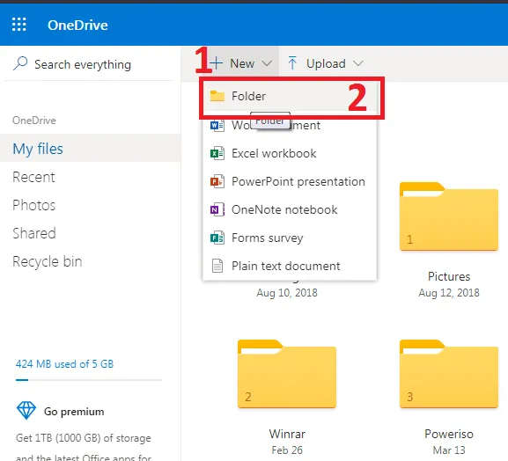Click the Feb 26 date text

[287, 450]
